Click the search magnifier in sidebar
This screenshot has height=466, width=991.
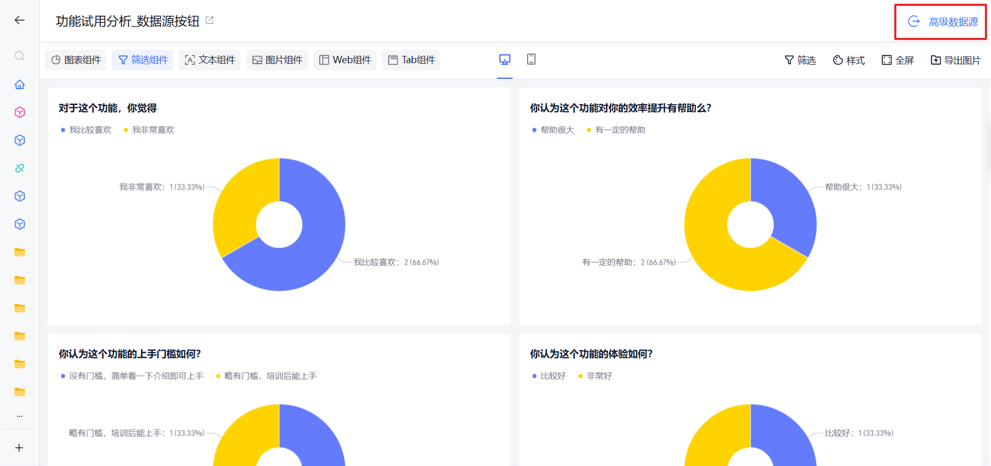(20, 56)
